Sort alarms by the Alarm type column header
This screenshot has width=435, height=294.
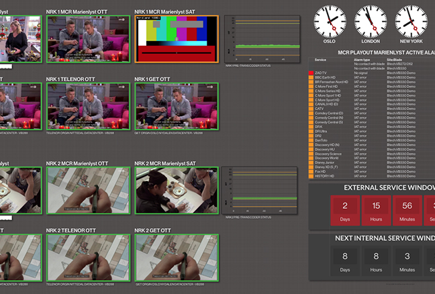pyautogui.click(x=362, y=60)
